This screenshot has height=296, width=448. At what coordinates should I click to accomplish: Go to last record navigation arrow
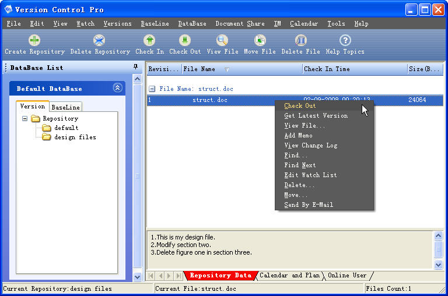[178, 276]
